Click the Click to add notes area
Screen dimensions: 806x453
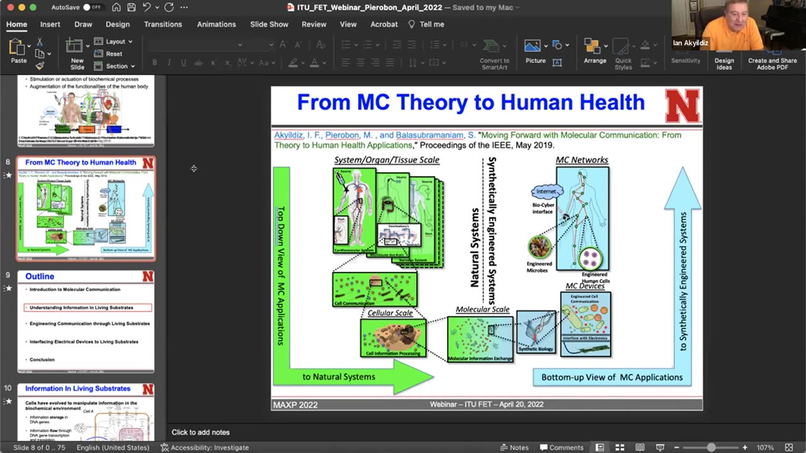pos(201,432)
